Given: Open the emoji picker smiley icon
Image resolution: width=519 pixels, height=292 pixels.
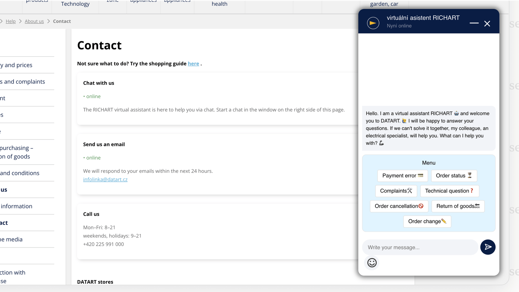Looking at the screenshot, I should [x=372, y=263].
